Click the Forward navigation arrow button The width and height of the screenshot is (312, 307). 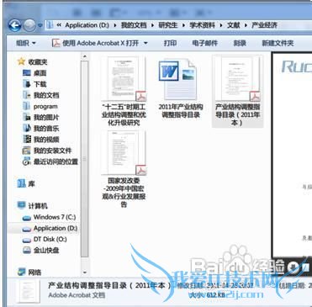[x=29, y=26]
